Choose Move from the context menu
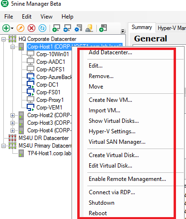This screenshot has width=186, height=219. click(x=96, y=87)
